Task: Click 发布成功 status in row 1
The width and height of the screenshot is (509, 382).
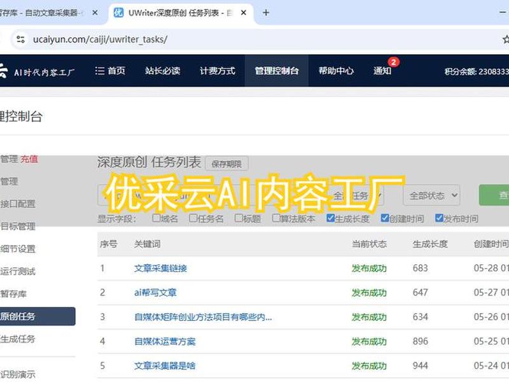Action: (369, 269)
